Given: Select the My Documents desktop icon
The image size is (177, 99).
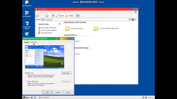Looking at the screenshot, I should (27, 3).
